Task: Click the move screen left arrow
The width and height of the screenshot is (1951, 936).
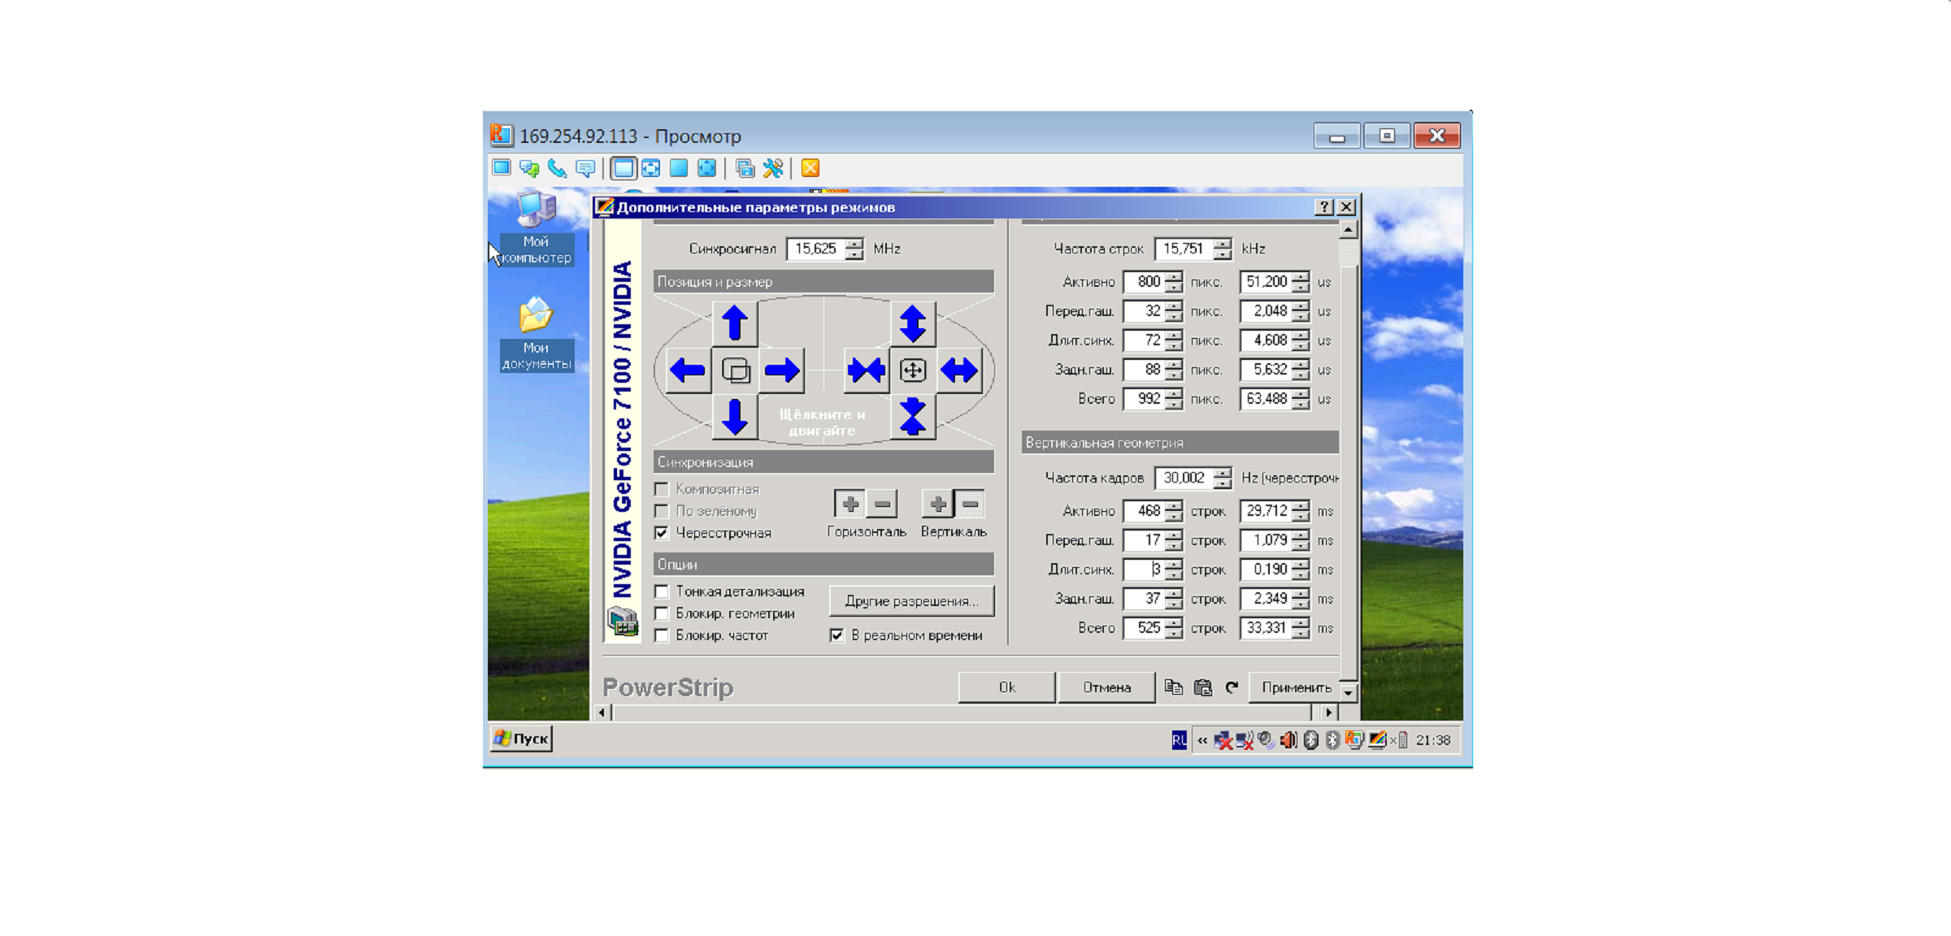Action: point(688,370)
